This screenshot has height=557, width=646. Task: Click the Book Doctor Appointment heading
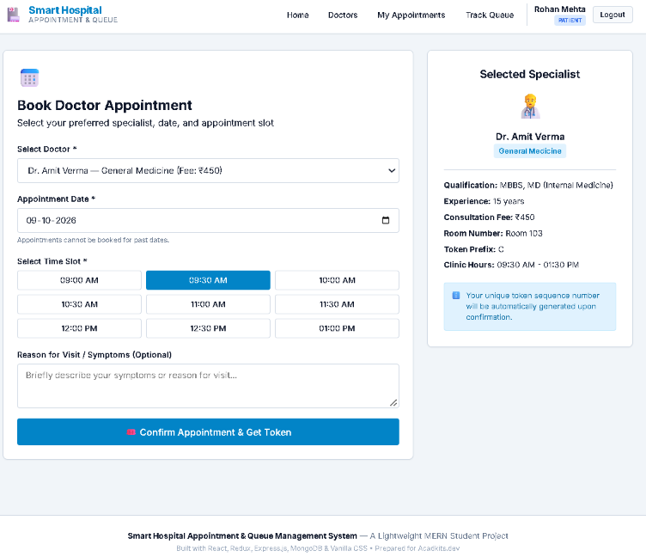[x=105, y=105]
